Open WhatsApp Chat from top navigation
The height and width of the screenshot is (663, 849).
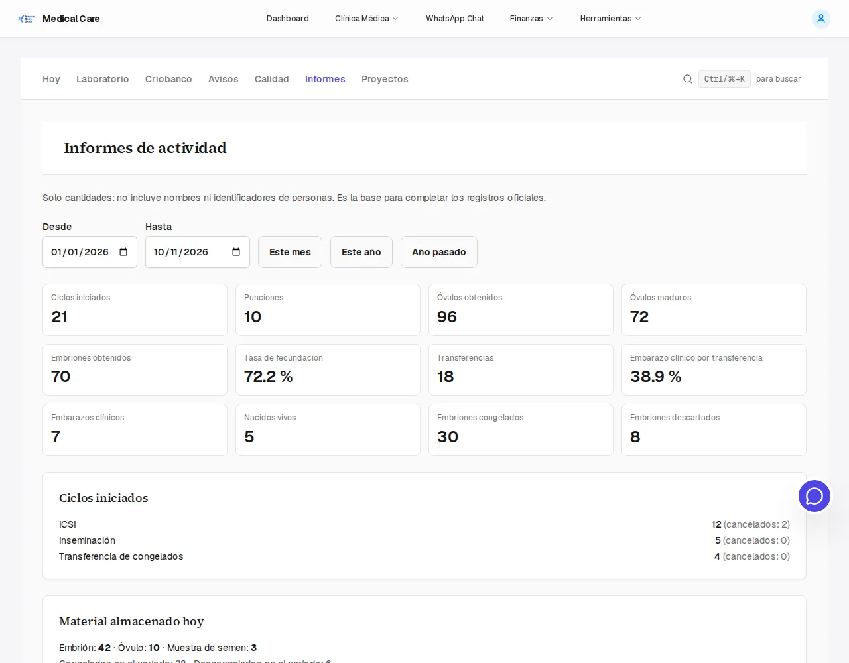(x=455, y=19)
